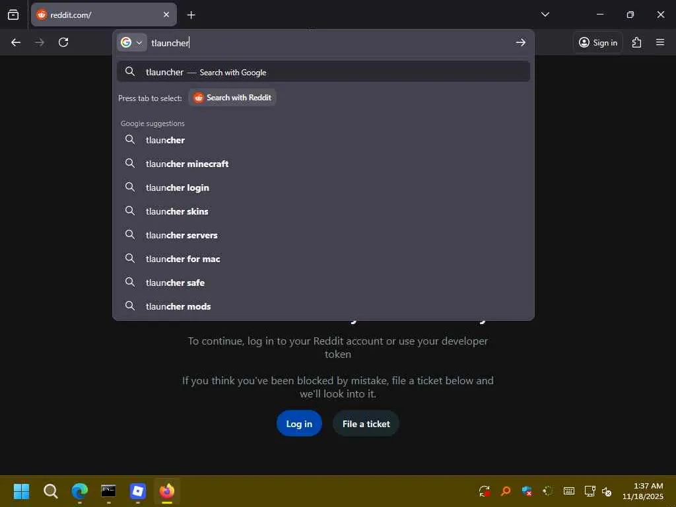Image resolution: width=676 pixels, height=507 pixels.
Task: Close the reddit.com tab
Action: click(x=166, y=15)
